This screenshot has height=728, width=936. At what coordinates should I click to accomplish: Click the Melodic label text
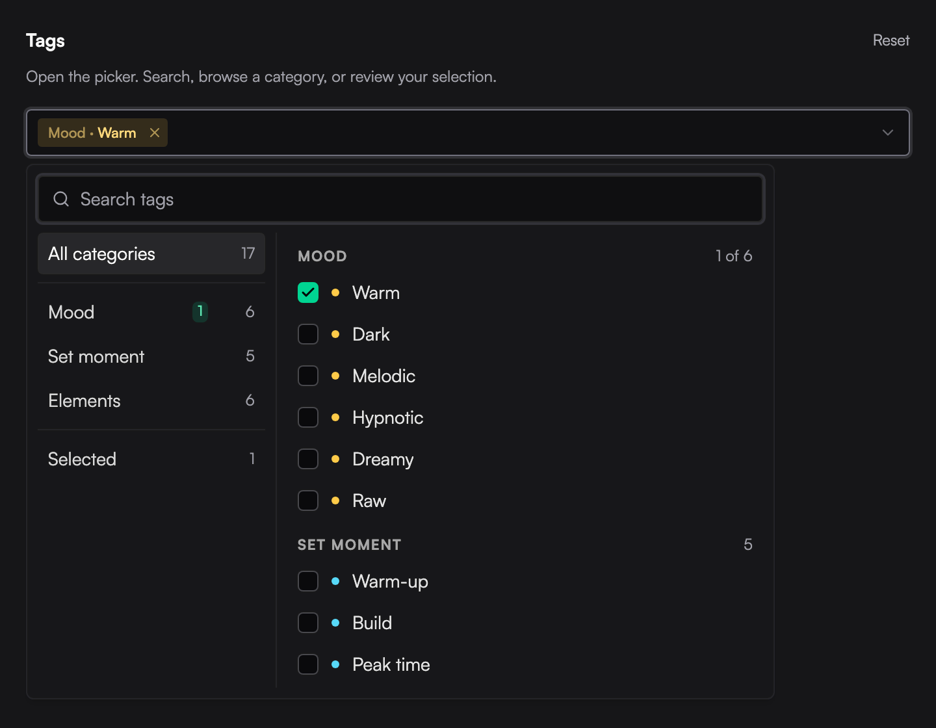tap(383, 376)
